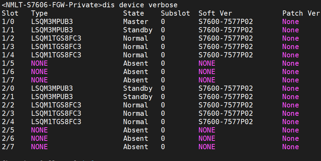The height and width of the screenshot is (161, 321).
Task: Click the 'Slot' column header
Action: 10,13
